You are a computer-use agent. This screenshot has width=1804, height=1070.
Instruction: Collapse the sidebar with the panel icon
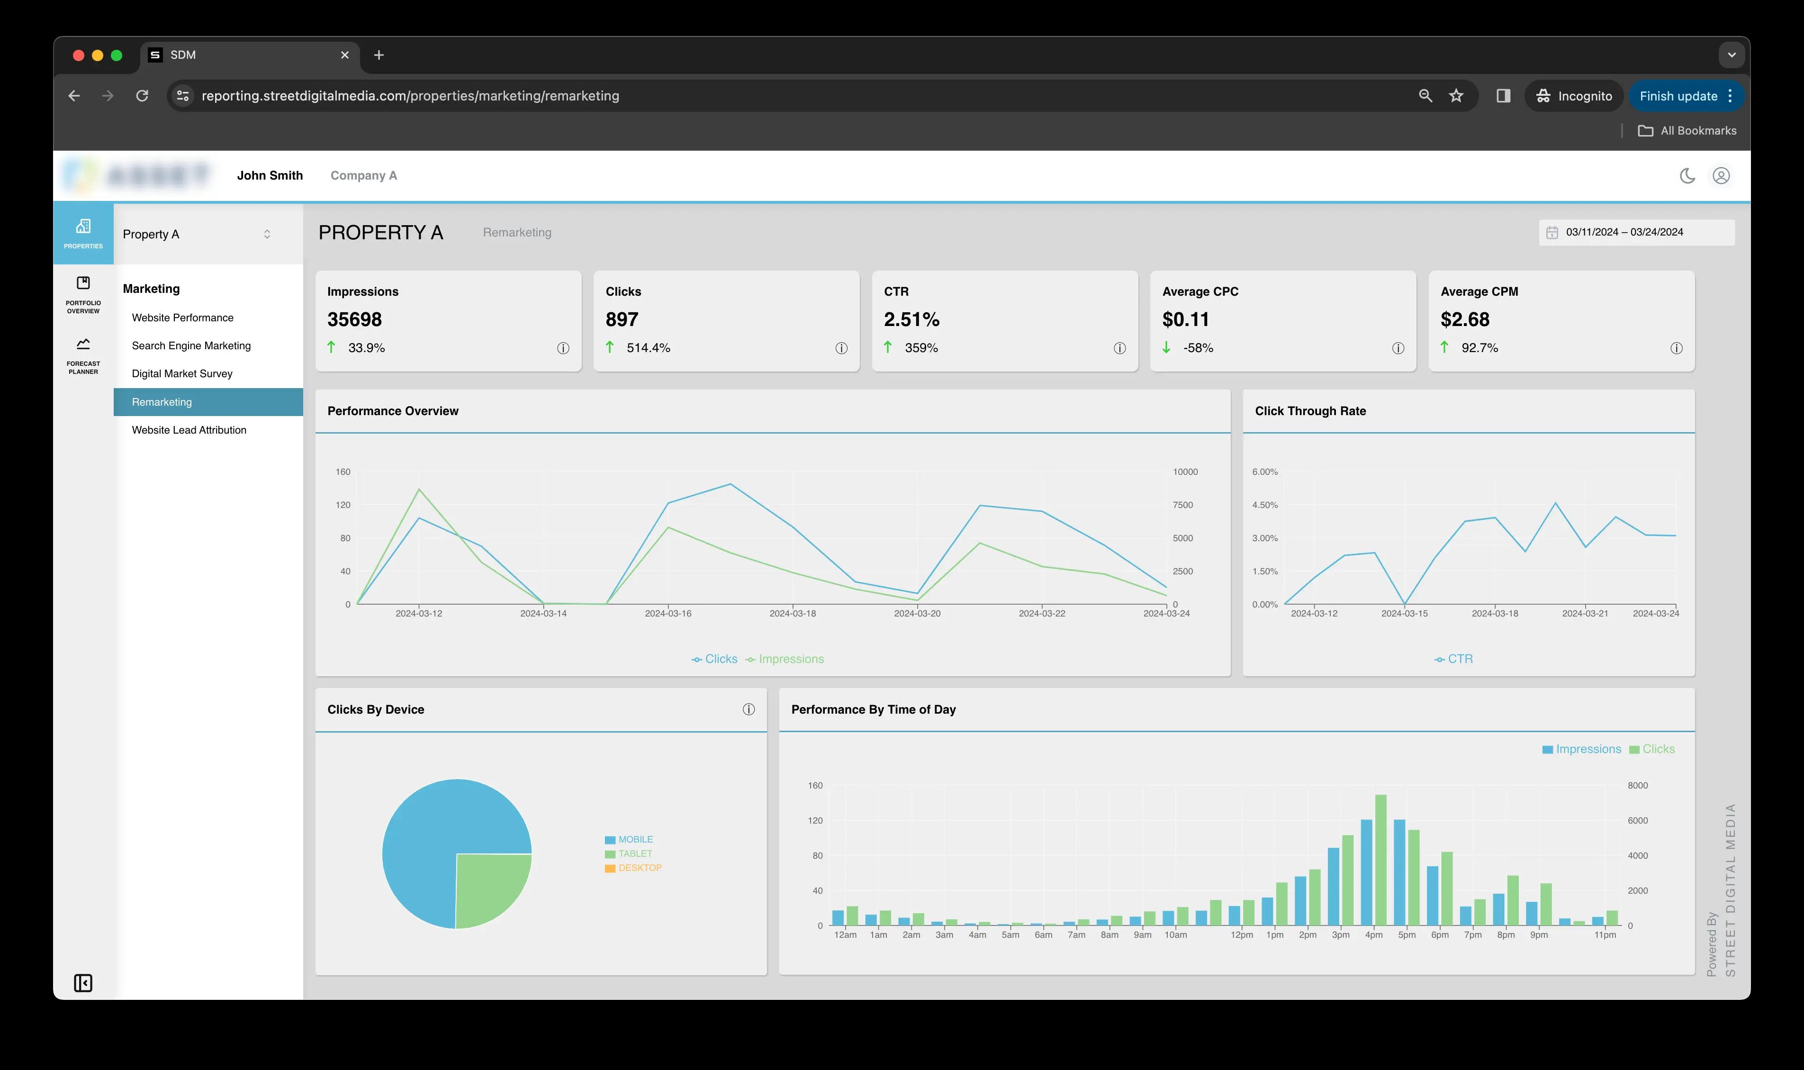click(83, 983)
